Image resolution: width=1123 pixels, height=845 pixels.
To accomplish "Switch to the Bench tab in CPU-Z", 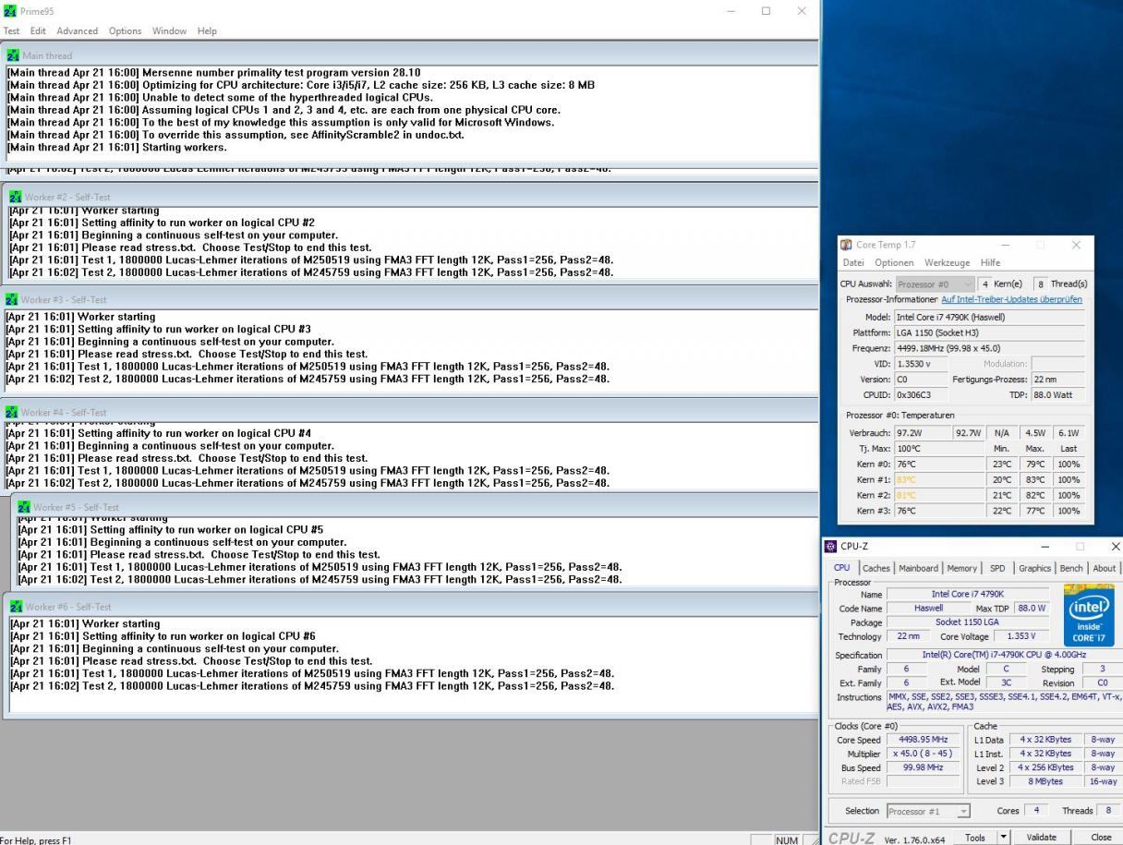I will (1071, 568).
